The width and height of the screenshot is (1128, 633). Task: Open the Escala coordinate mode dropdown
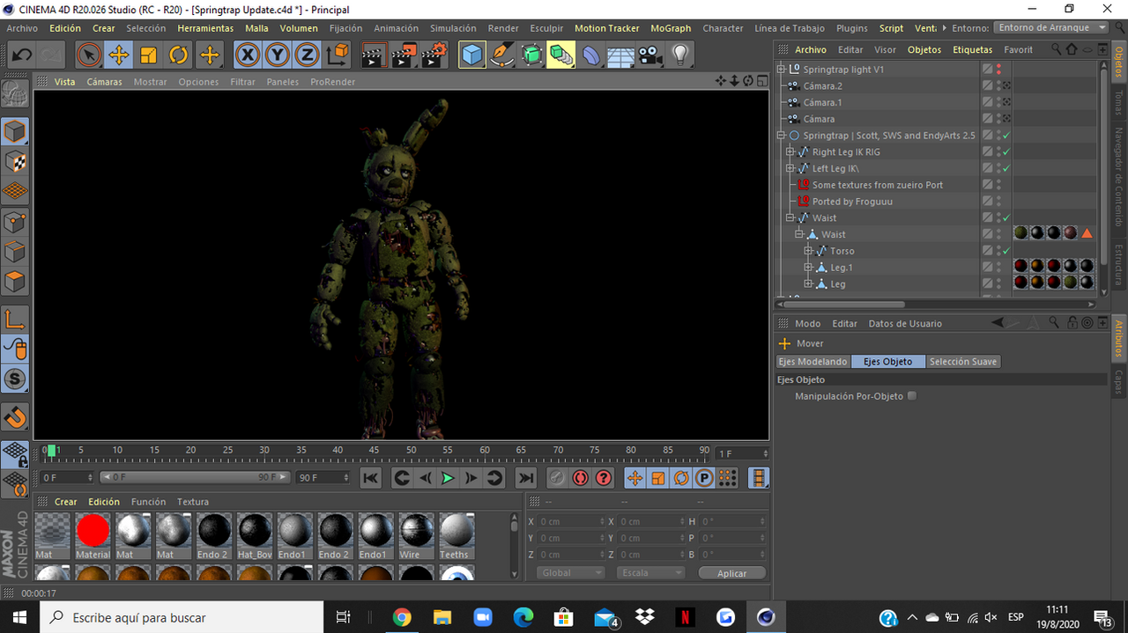pos(650,572)
